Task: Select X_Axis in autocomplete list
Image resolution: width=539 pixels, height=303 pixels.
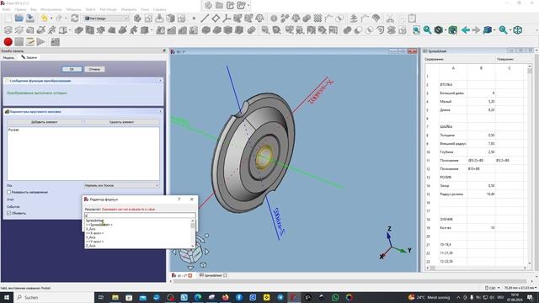Action: tap(91, 229)
